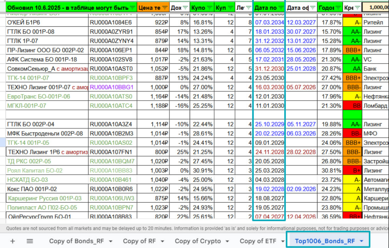389x248 pixels.
Task: Select ISIN cell 'RU000A10AST0'
Action: (113, 68)
